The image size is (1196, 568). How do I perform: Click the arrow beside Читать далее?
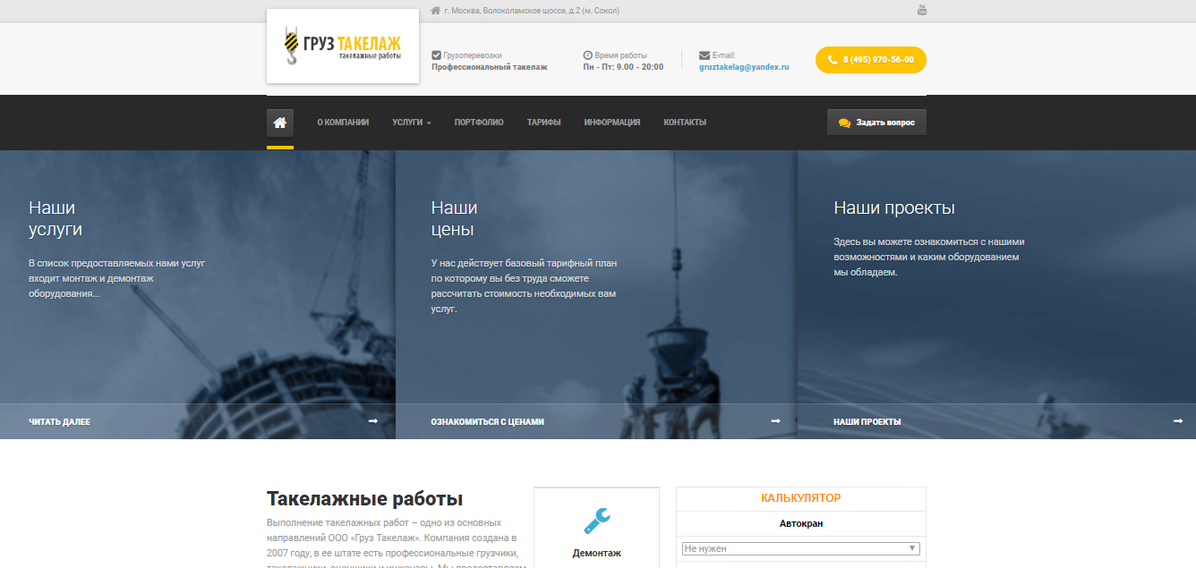click(x=372, y=421)
